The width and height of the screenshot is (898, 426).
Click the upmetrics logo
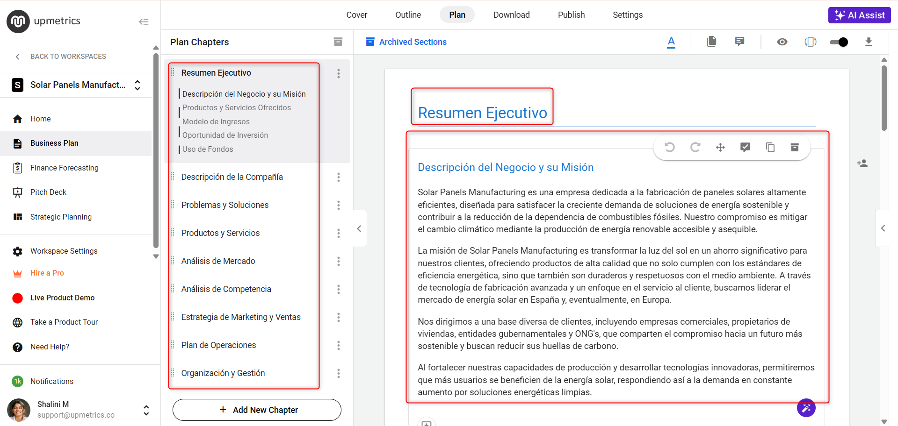(x=43, y=21)
